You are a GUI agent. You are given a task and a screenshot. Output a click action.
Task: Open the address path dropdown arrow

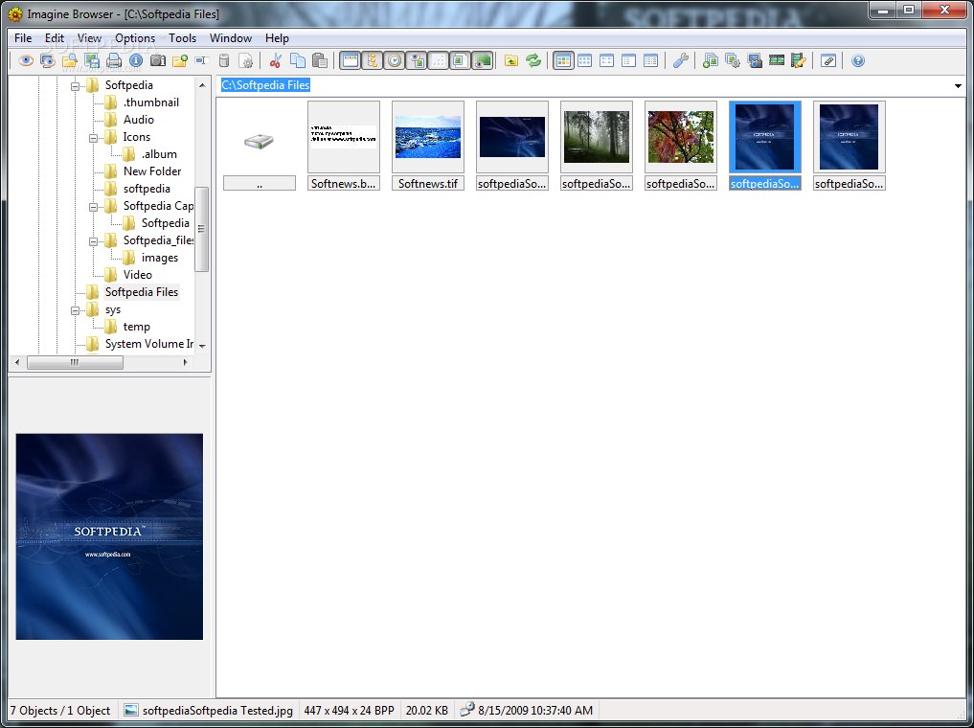coord(958,85)
